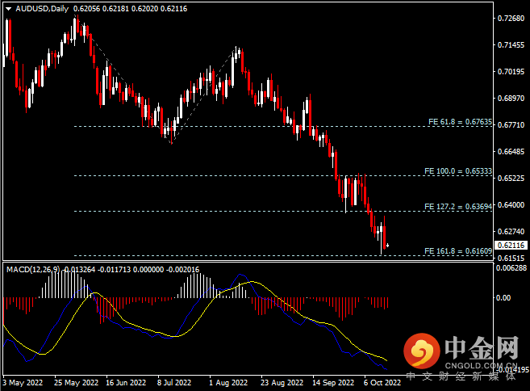Select the FE 61.8 = 0.67635 label
The width and height of the screenshot is (530, 391).
[x=460, y=122]
